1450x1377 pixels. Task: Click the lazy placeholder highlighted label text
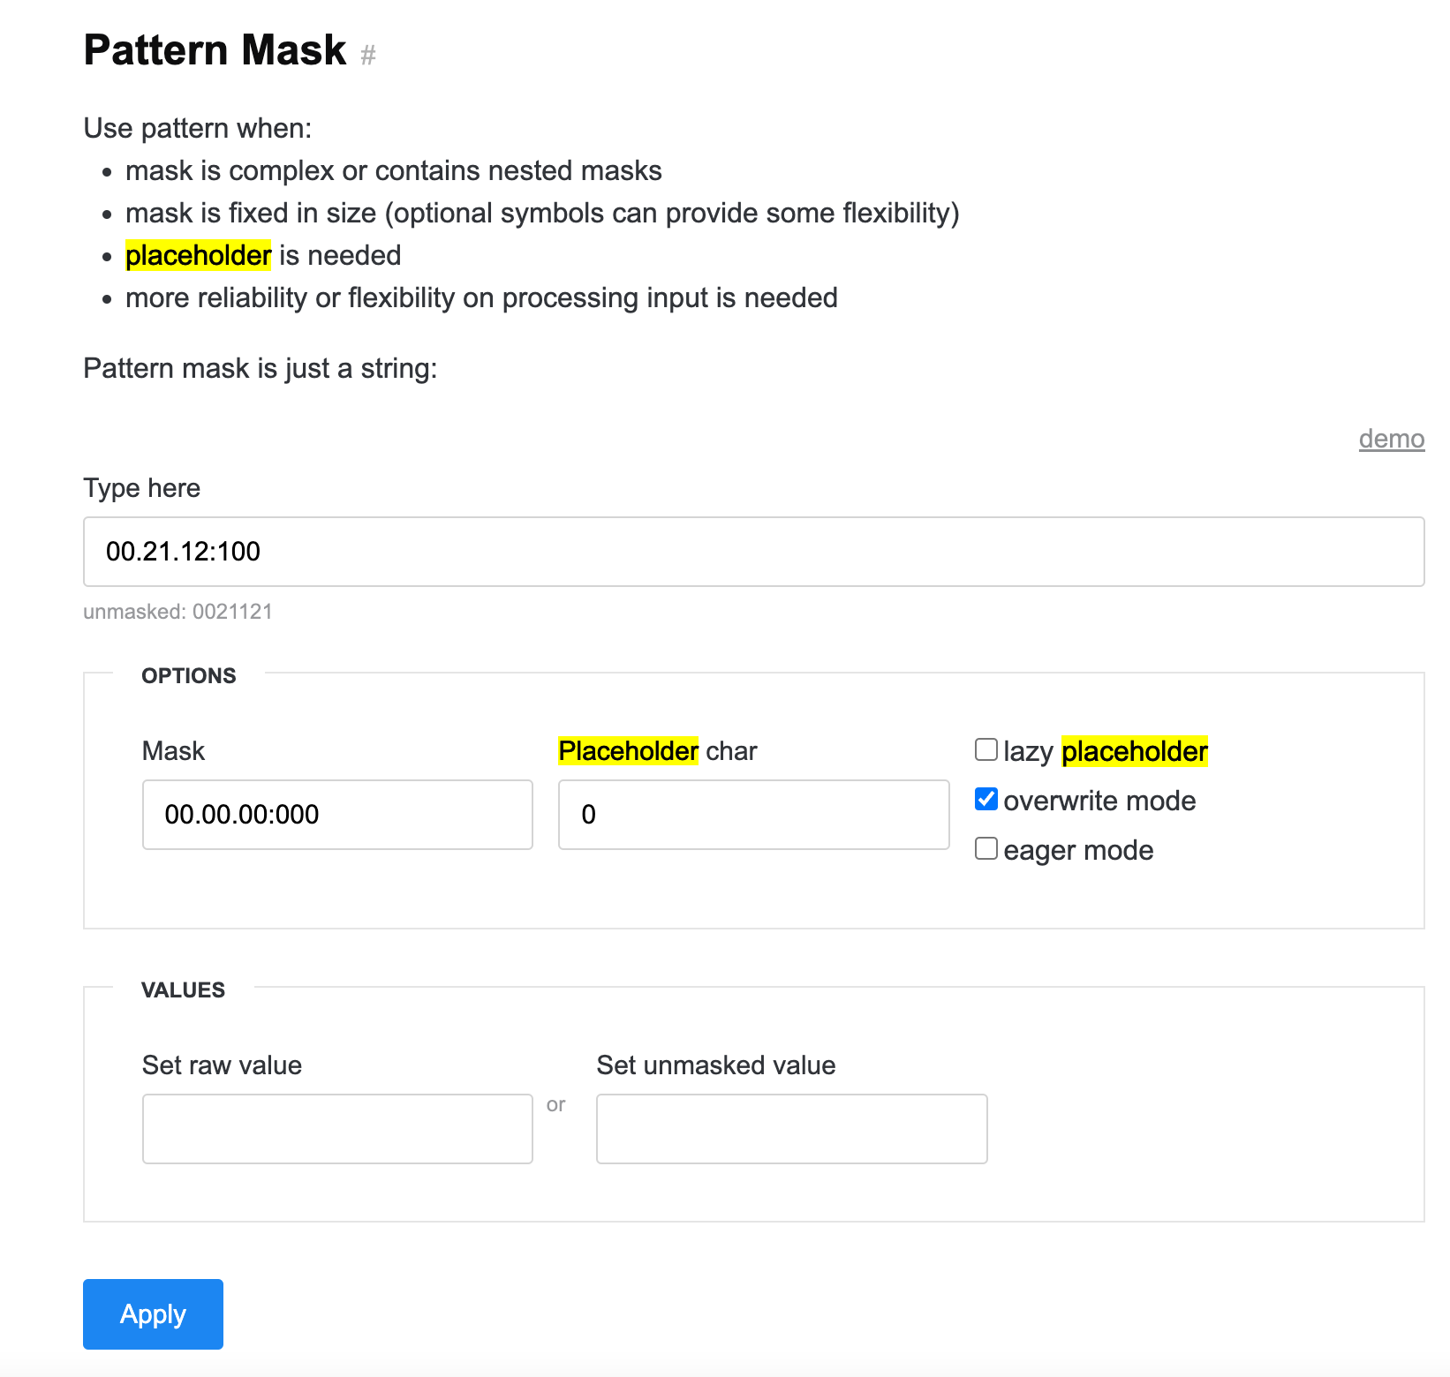coord(1135,751)
